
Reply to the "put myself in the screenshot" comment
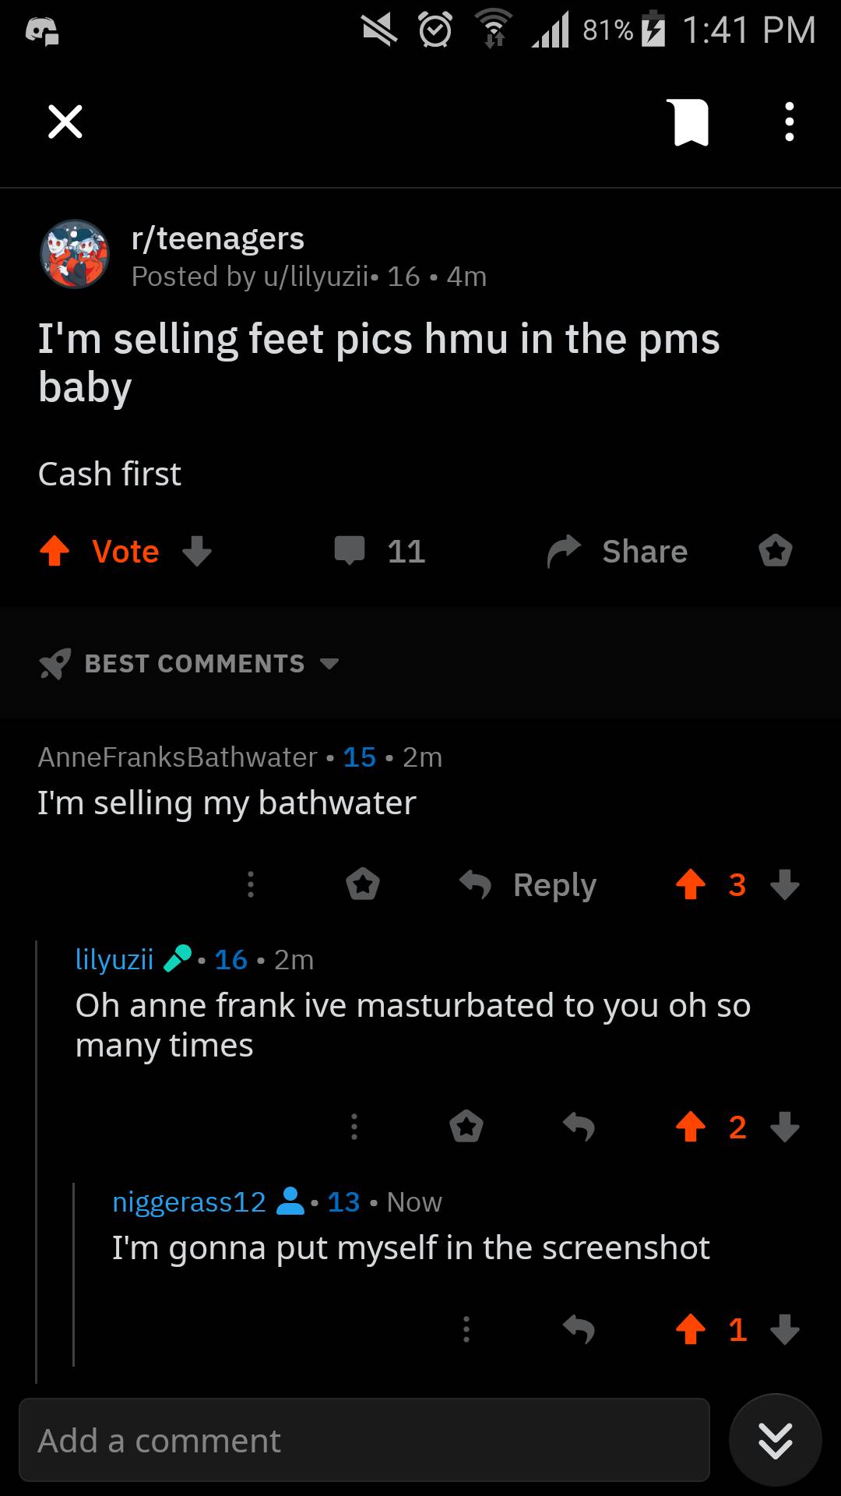coord(579,1329)
